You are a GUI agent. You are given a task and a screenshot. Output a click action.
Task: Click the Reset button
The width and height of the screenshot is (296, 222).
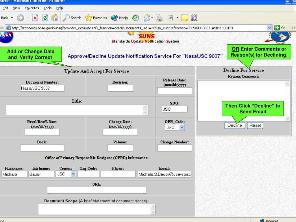(255, 125)
